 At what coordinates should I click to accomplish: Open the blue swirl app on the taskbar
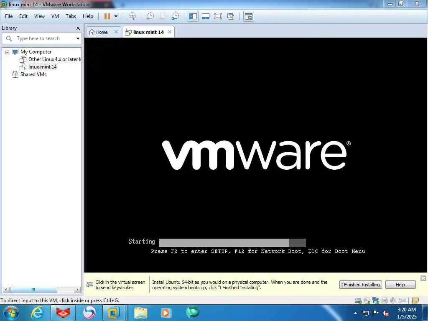coord(89,313)
